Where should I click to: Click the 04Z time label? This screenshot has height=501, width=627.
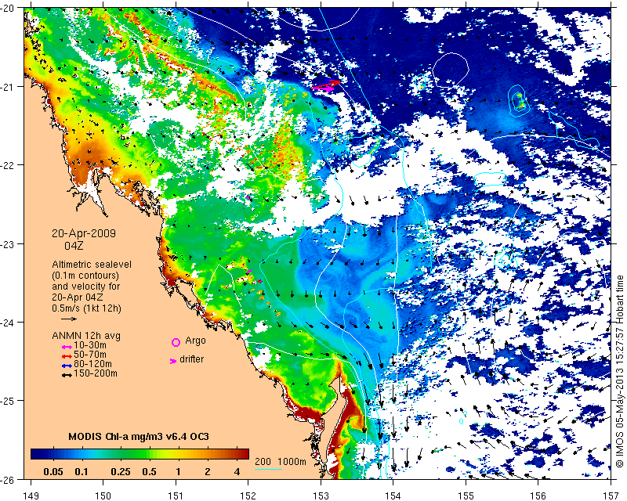coord(74,246)
